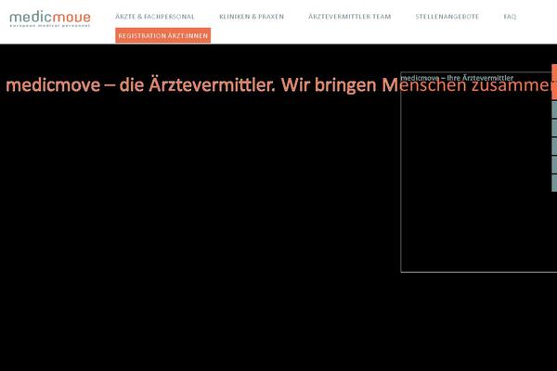Open the Ärzte & Fachpersonal menu
557x371 pixels.
click(155, 17)
